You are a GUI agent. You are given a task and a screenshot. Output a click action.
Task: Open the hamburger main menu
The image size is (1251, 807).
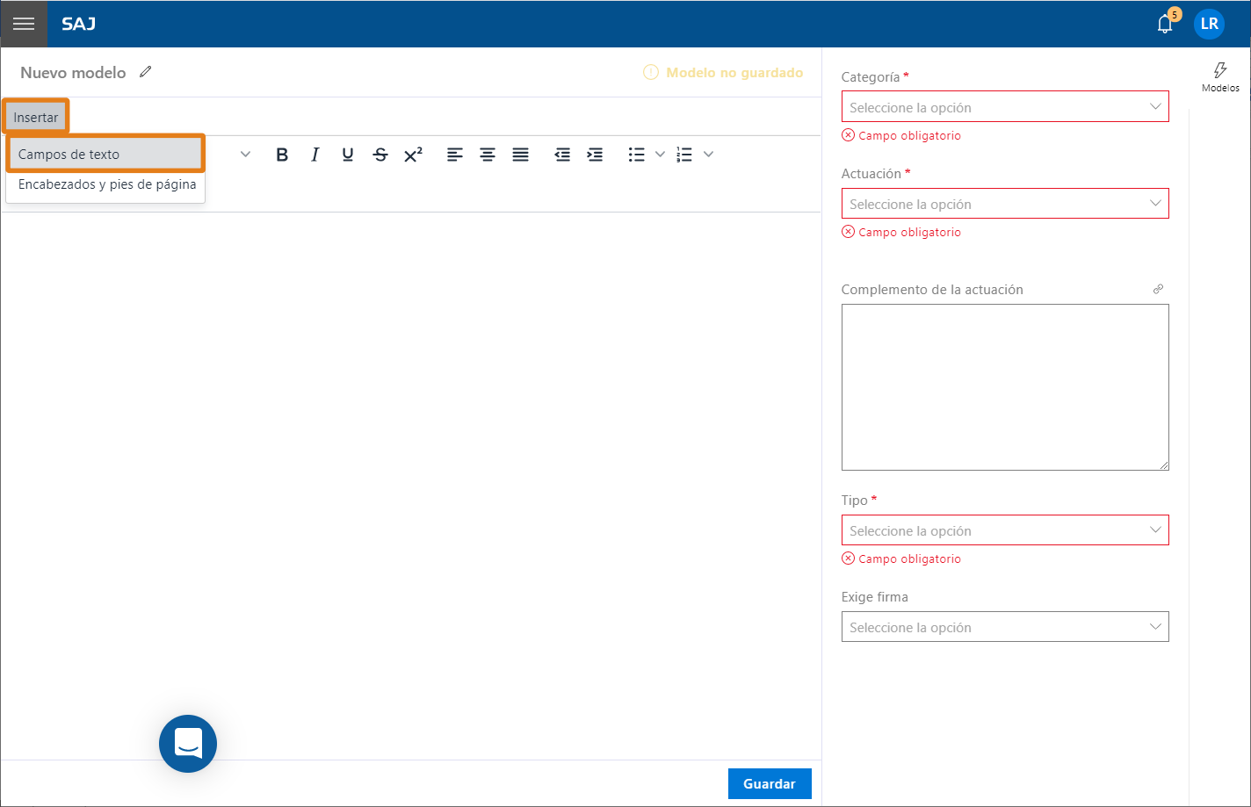point(24,24)
